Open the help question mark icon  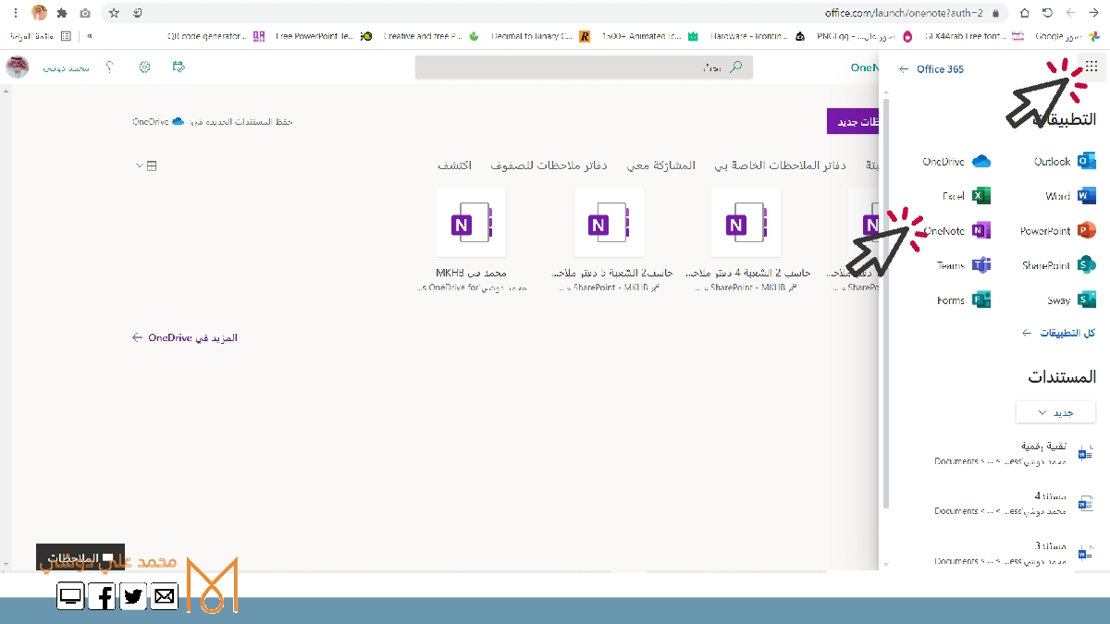109,67
